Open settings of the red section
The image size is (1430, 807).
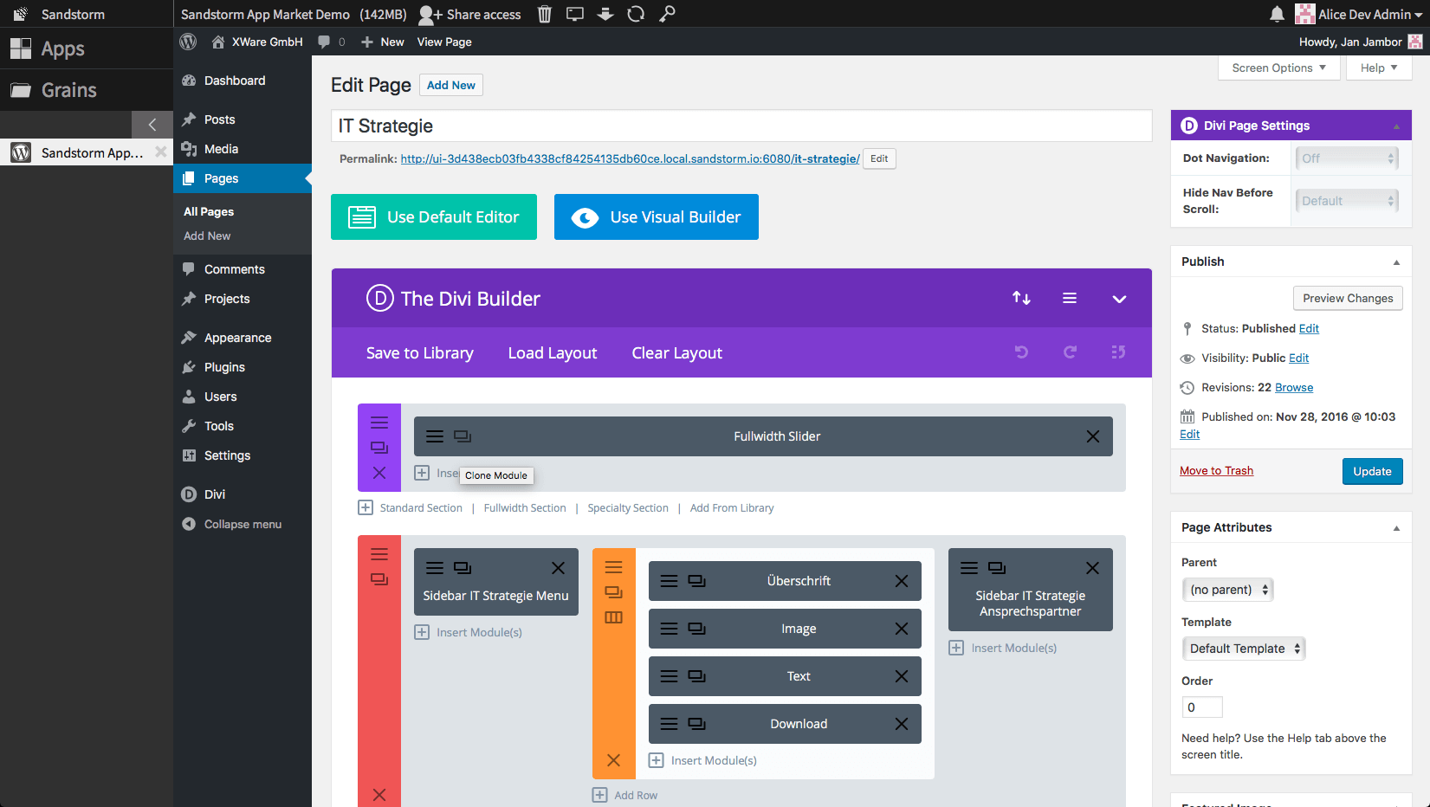379,554
